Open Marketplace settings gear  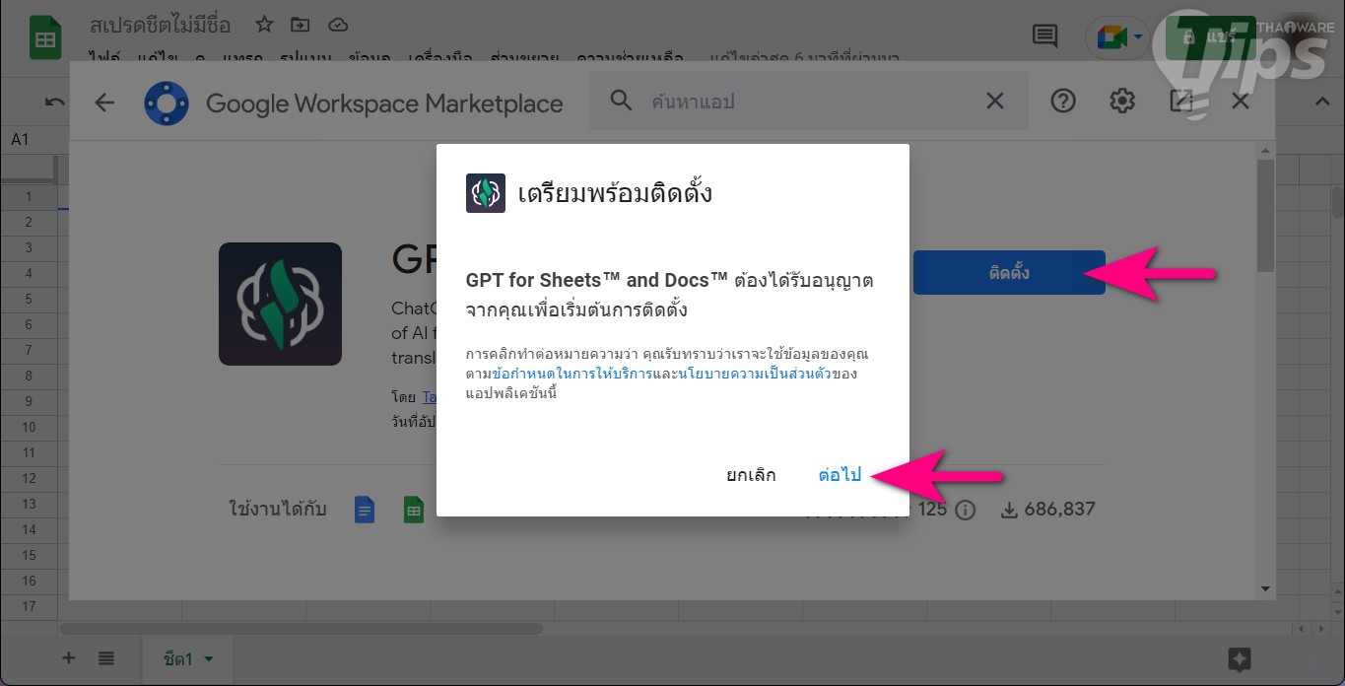[1122, 101]
